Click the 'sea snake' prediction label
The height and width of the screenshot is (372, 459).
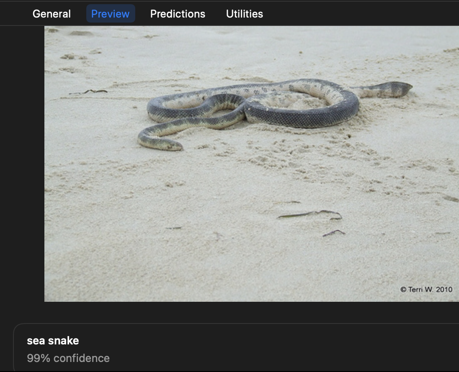53,341
